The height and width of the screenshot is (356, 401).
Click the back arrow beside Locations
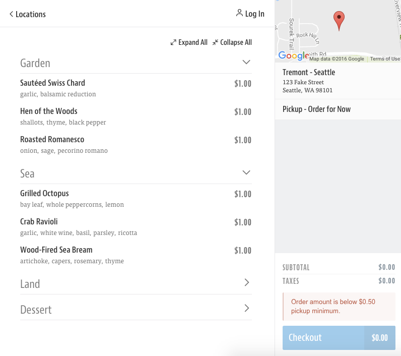click(x=11, y=14)
